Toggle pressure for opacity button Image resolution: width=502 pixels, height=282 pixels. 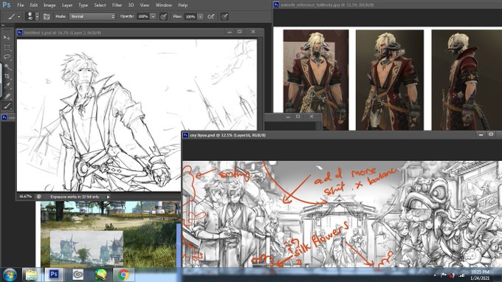click(163, 17)
